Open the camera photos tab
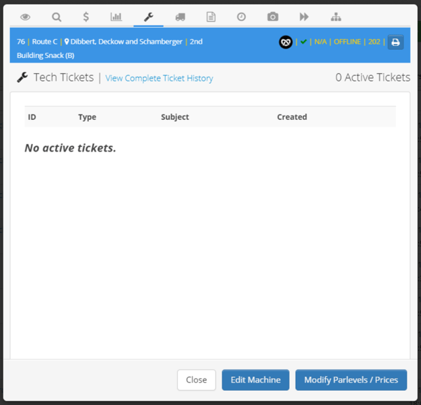Screen dimensions: 421x405 [x=273, y=17]
